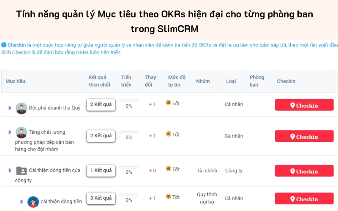
Task: Expand the Đột phá doanh thu Quý objective
Action: tap(10, 108)
